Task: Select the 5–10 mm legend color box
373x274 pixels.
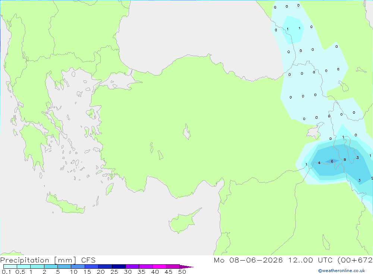Action: [x=65, y=267]
